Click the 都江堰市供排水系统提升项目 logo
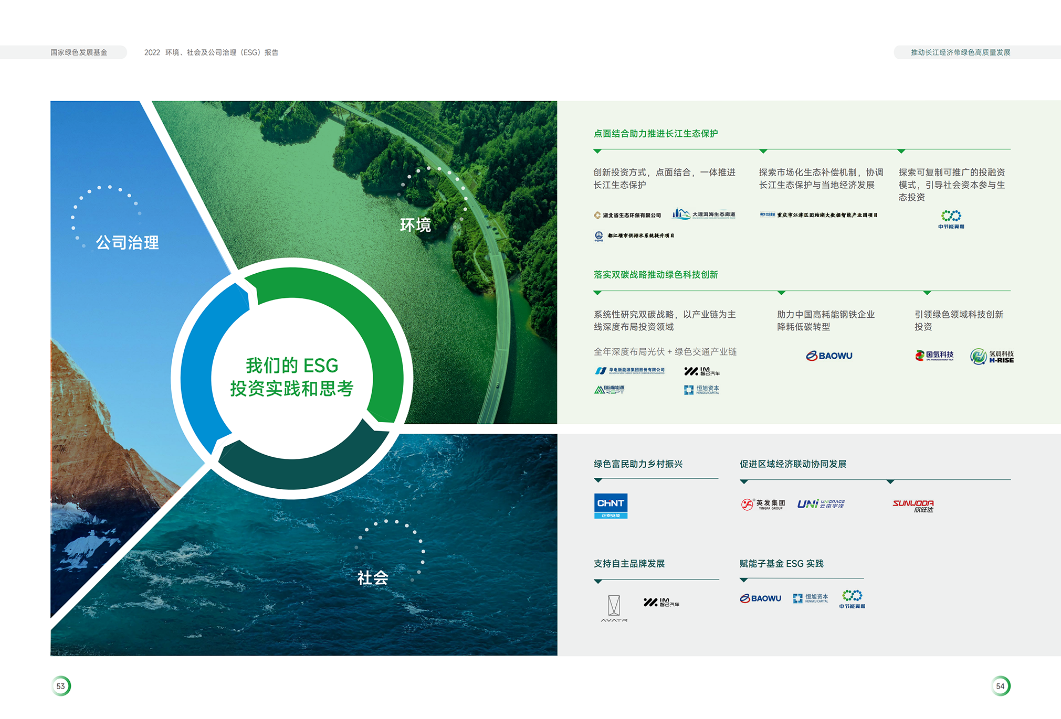 634,236
